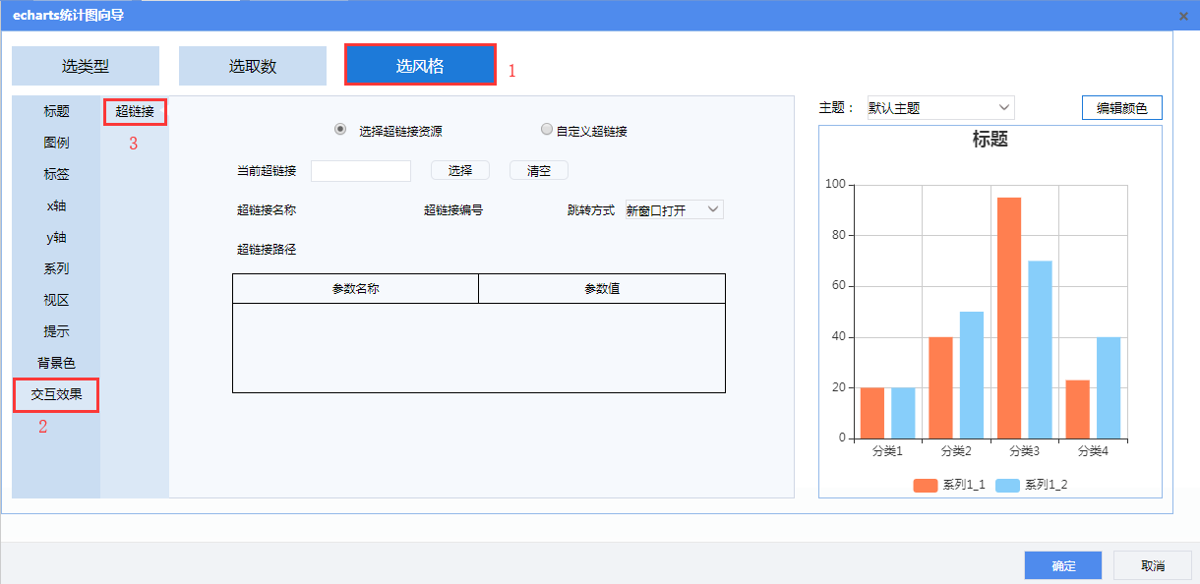Image resolution: width=1200 pixels, height=584 pixels.
Task: Open the 背景色 settings category
Action: 56,363
